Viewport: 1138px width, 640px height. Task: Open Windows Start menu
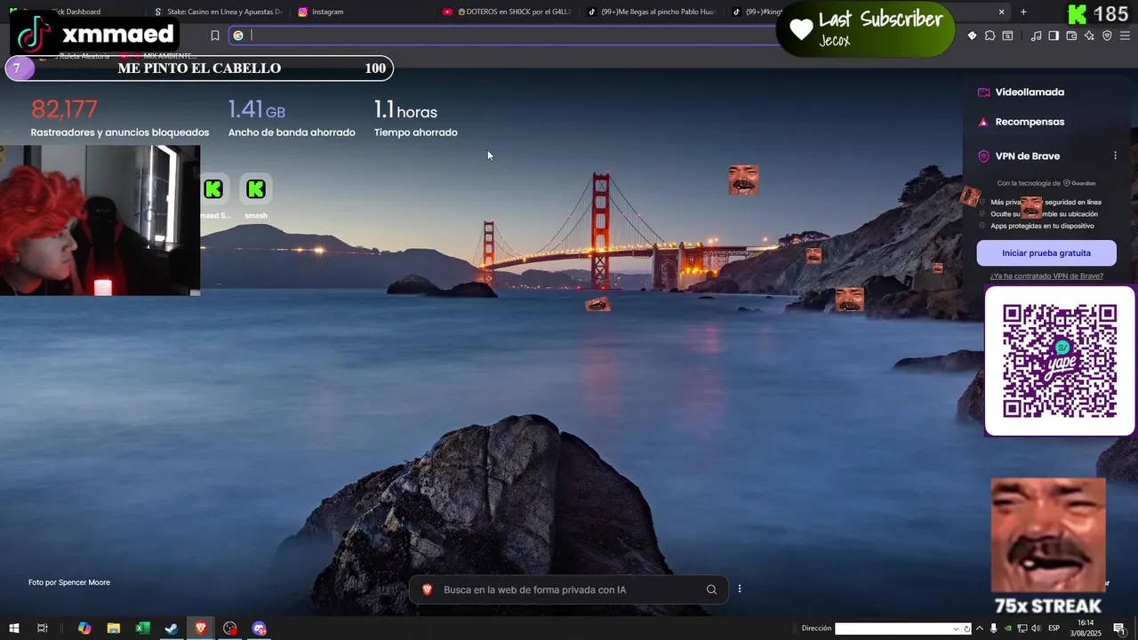(x=13, y=628)
